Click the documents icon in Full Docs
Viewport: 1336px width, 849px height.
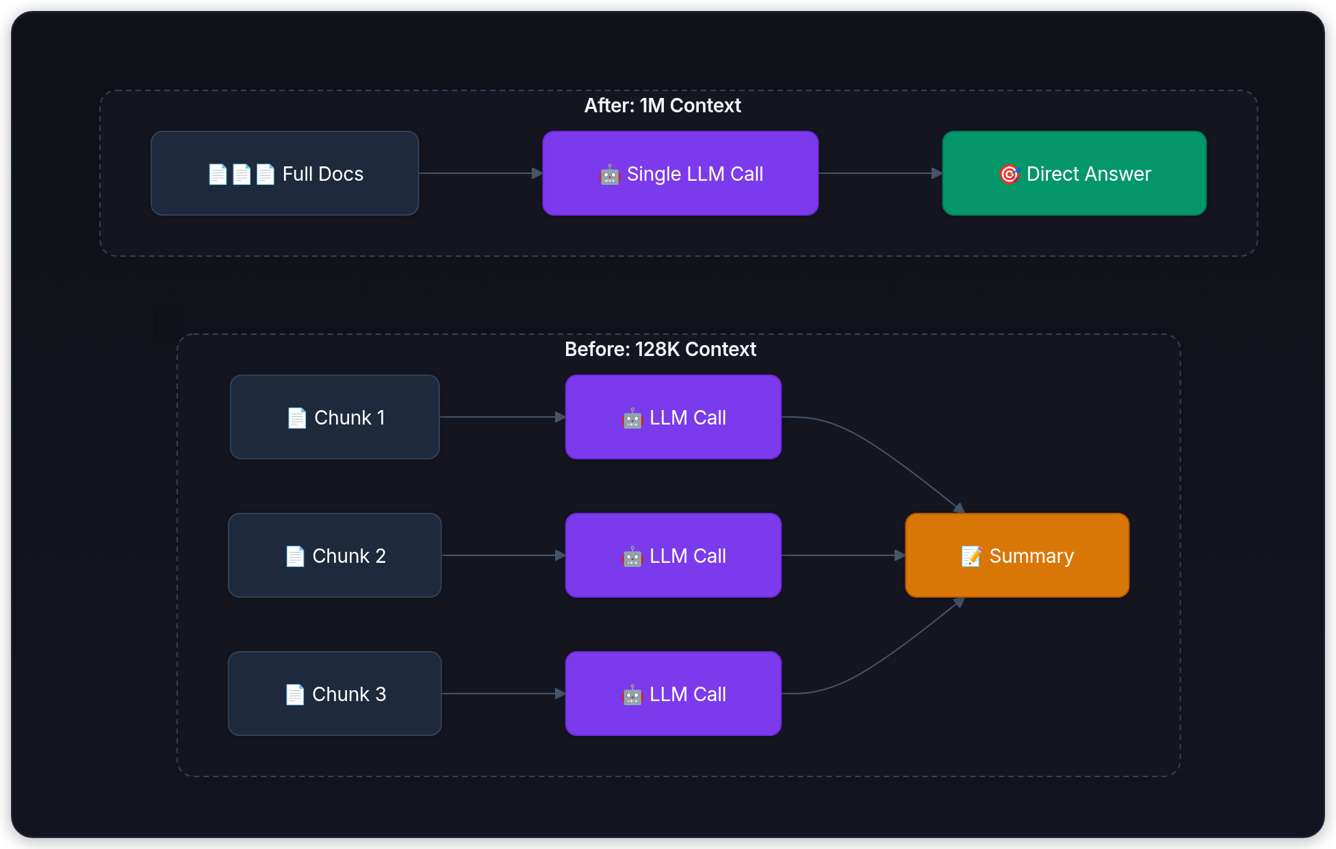(x=242, y=175)
